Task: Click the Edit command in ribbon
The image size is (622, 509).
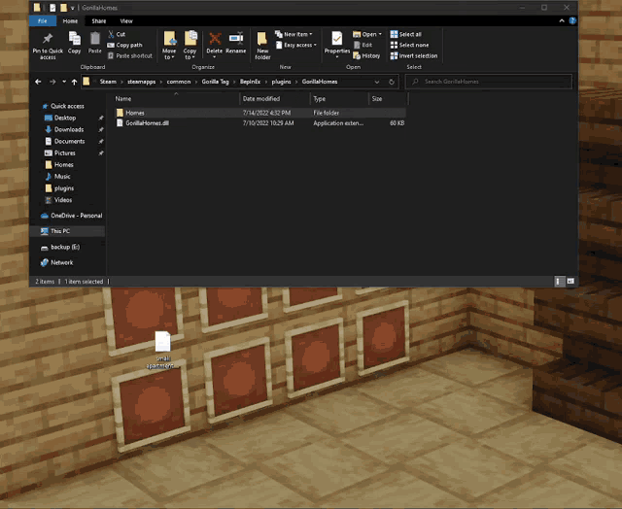Action: point(363,46)
